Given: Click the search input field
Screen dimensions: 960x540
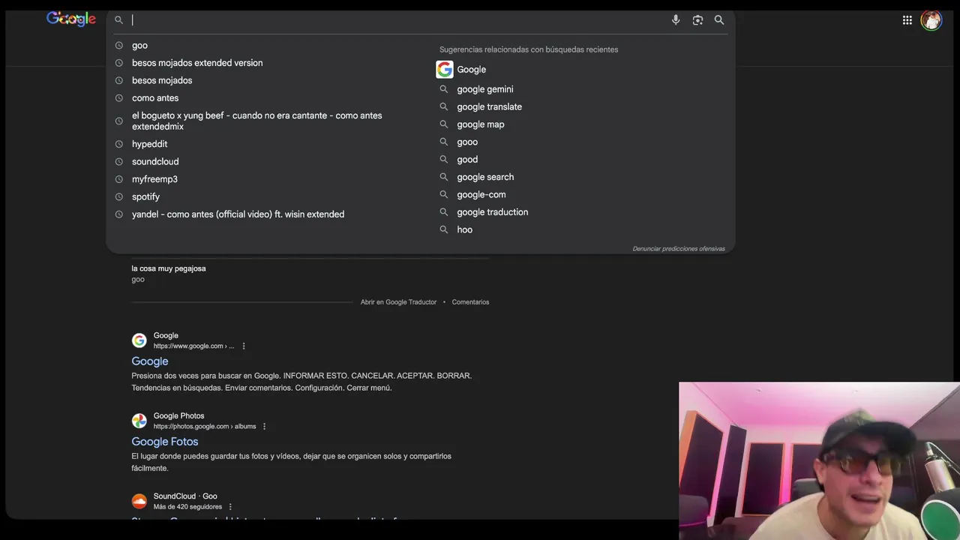Looking at the screenshot, I should pyautogui.click(x=397, y=20).
